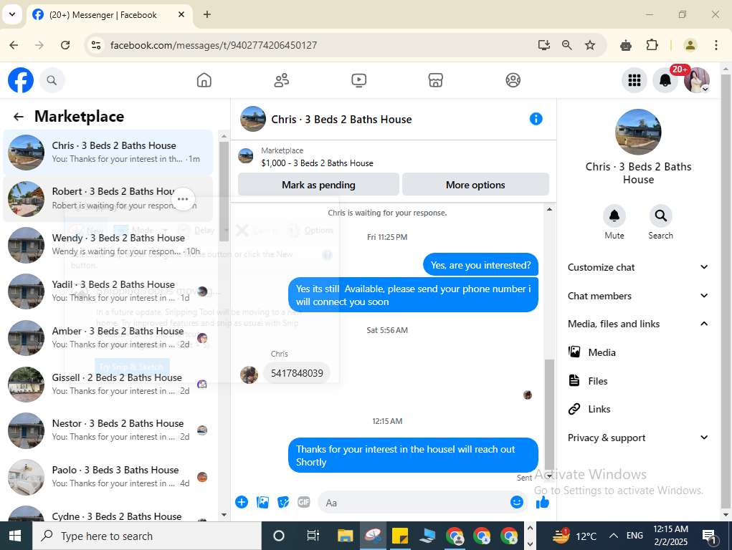Image resolution: width=732 pixels, height=550 pixels.
Task: Open Yadil conversation in list
Action: [x=108, y=291]
